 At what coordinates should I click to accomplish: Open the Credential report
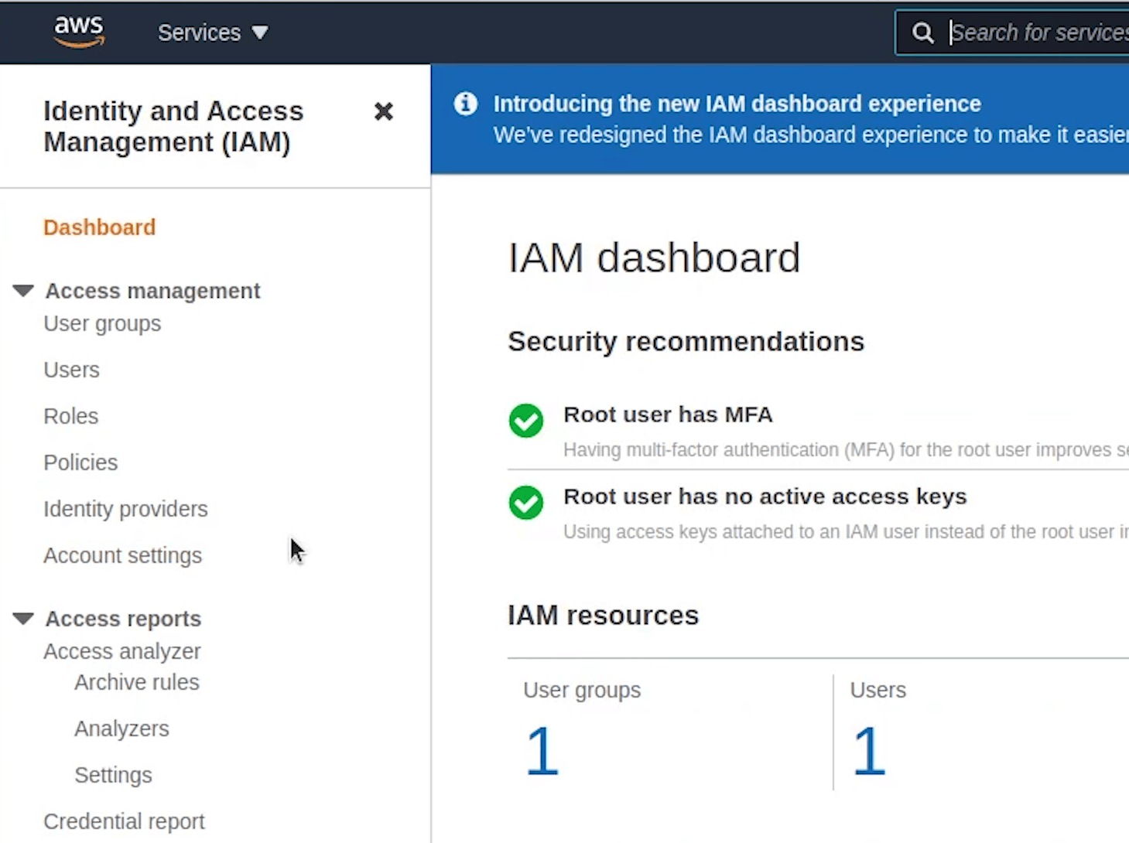(x=124, y=821)
